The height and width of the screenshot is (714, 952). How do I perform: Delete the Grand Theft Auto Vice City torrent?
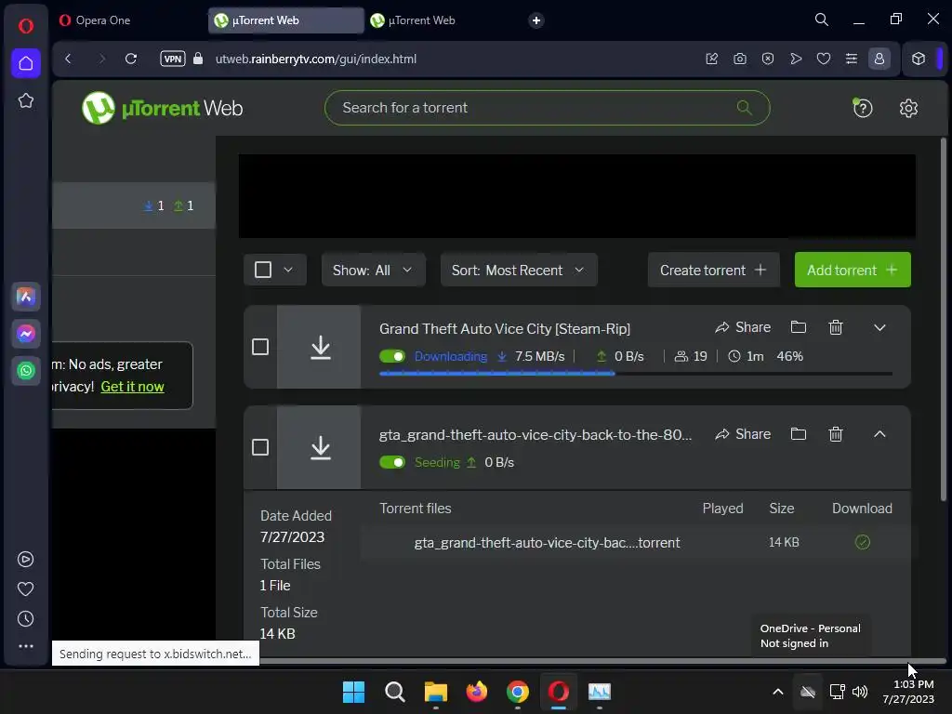836,327
